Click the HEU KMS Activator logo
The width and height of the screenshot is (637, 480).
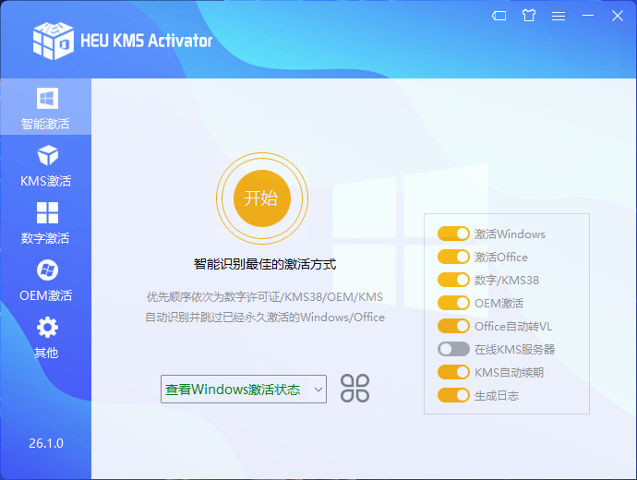[x=54, y=39]
